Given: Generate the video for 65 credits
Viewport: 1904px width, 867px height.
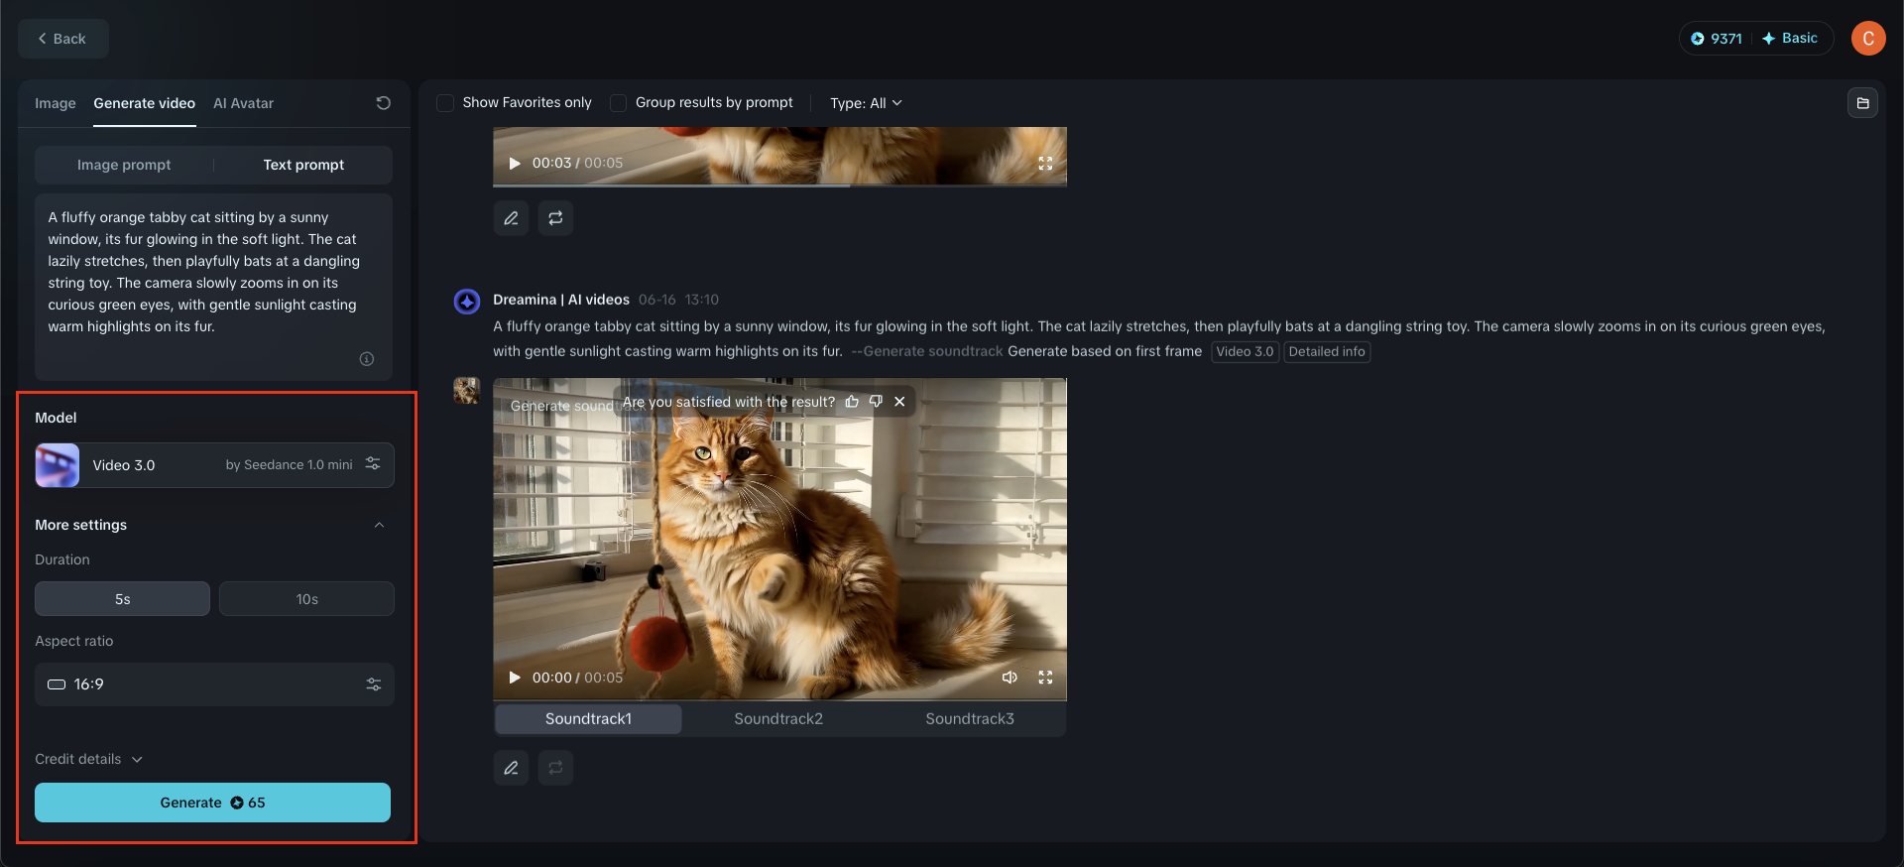Looking at the screenshot, I should [x=212, y=803].
